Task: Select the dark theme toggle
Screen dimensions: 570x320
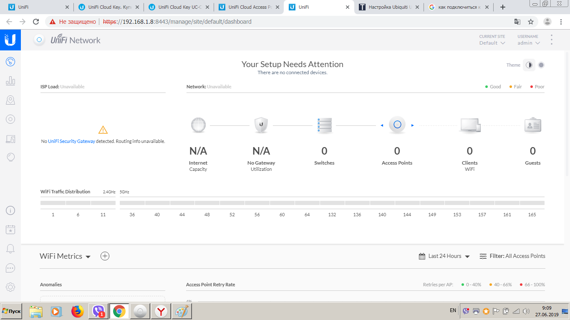Action: pos(529,65)
